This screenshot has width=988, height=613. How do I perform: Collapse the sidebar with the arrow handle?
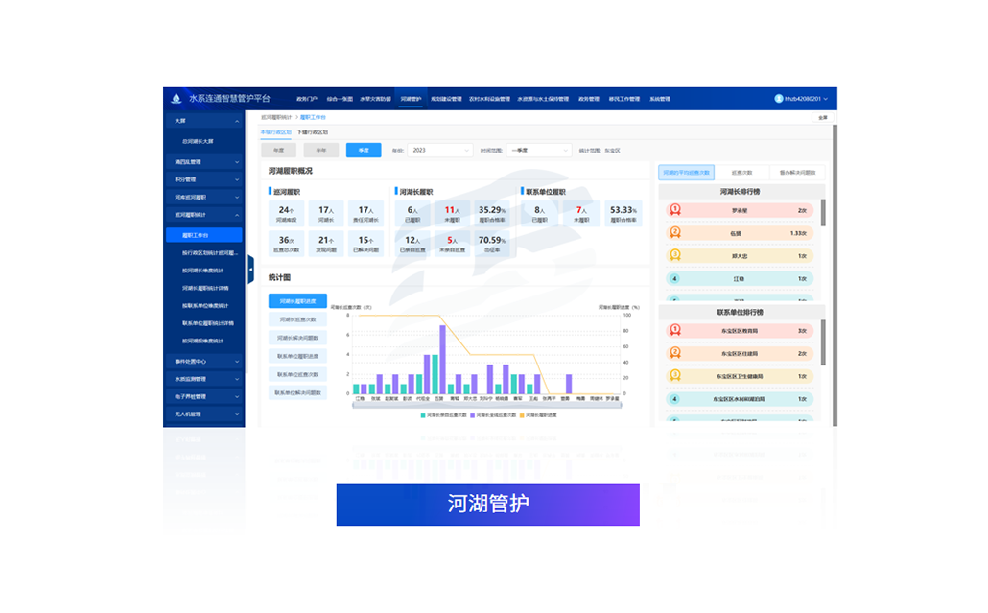(249, 270)
